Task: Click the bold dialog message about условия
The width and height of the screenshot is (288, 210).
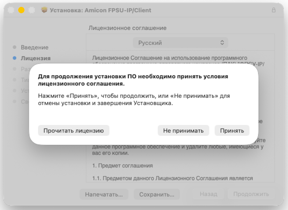Action: [x=133, y=80]
